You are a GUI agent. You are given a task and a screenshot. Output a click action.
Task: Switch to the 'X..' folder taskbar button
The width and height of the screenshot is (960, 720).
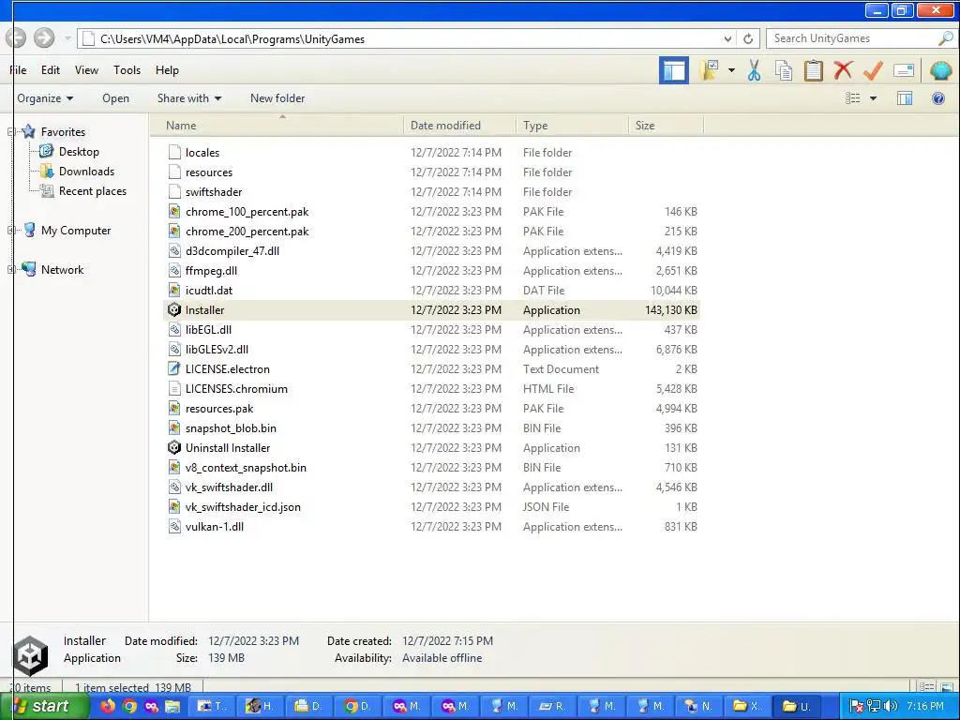click(748, 707)
